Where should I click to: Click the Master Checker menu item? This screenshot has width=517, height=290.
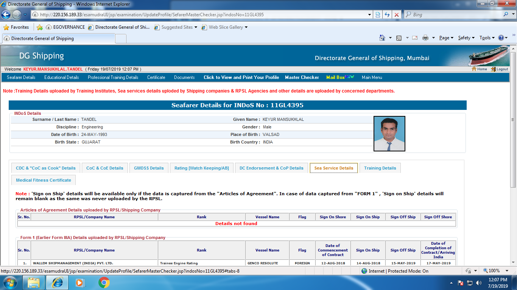pos(302,77)
